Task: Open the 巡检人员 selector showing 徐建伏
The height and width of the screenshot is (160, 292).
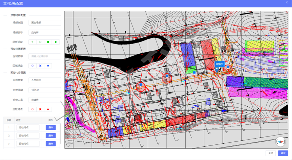Action: point(45,100)
